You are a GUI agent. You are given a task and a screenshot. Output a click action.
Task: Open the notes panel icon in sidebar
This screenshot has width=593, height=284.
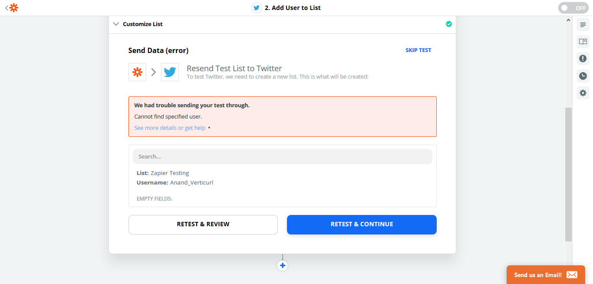pyautogui.click(x=583, y=25)
